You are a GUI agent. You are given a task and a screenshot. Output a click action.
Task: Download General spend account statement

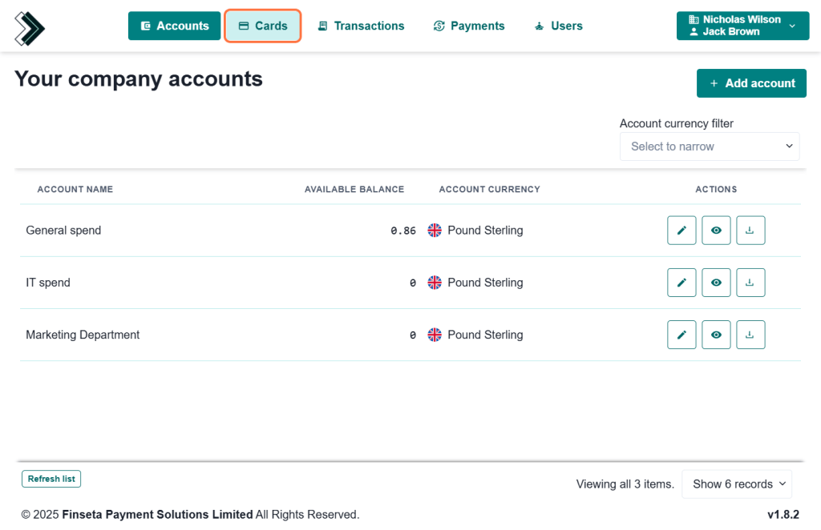pyautogui.click(x=750, y=231)
